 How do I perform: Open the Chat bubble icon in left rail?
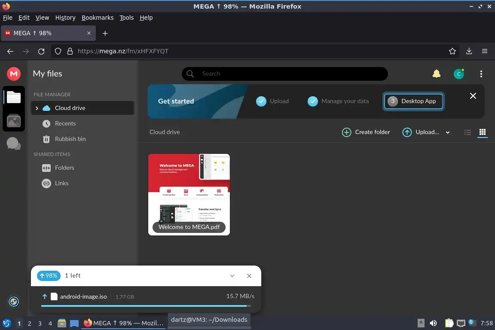tap(14, 144)
